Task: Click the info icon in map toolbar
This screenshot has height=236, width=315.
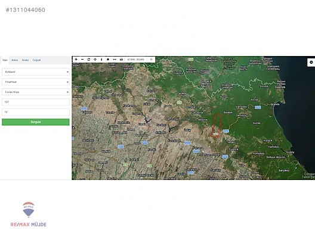Action: [x=101, y=60]
